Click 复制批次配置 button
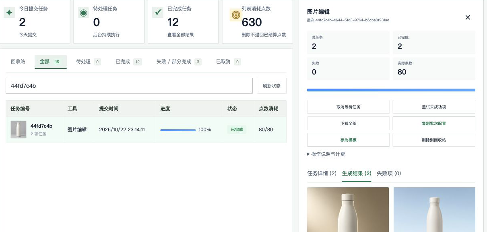This screenshot has width=487, height=232. point(434,123)
